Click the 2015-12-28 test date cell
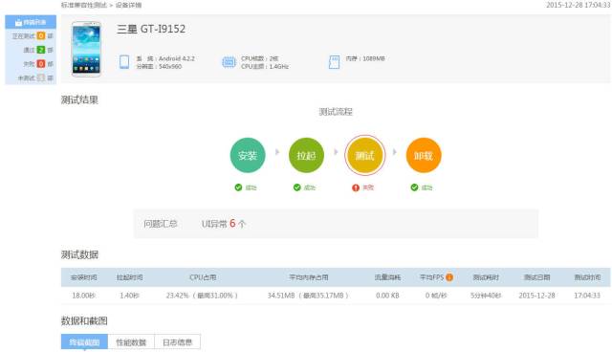The image size is (612, 352). pyautogui.click(x=536, y=296)
